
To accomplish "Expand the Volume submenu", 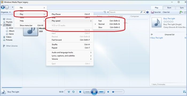I will pos(70,59).
